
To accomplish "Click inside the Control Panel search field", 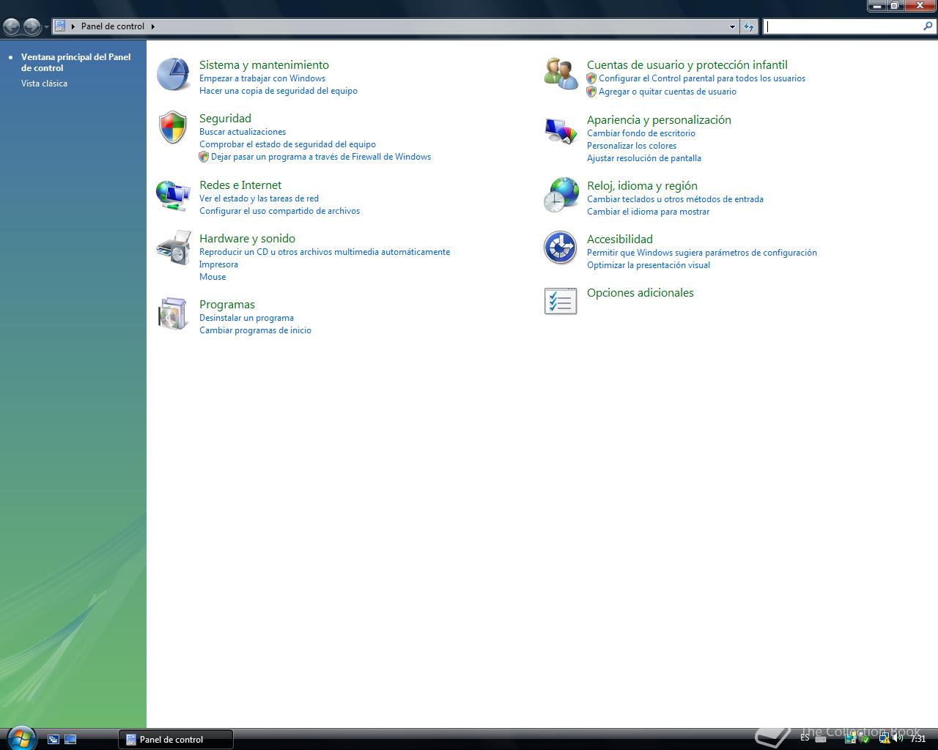I will point(843,26).
